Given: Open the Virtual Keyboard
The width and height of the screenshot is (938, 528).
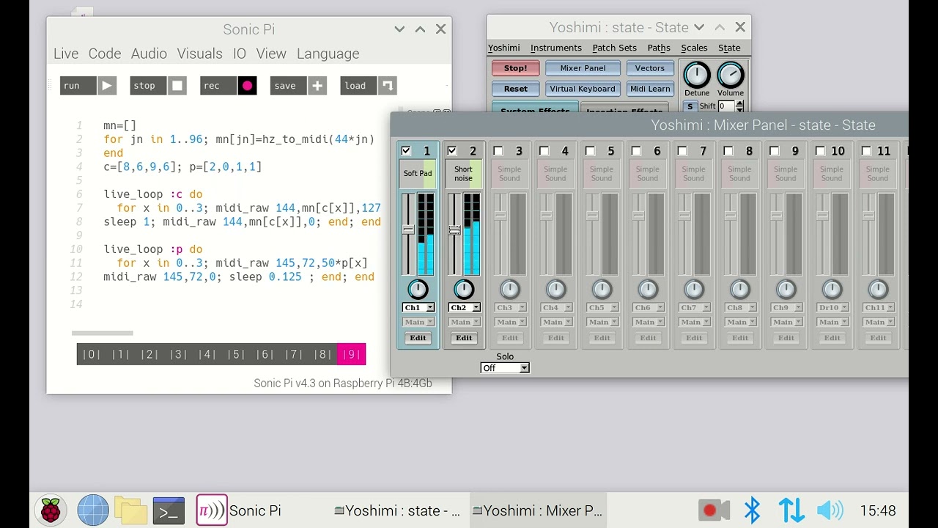Looking at the screenshot, I should pos(583,89).
